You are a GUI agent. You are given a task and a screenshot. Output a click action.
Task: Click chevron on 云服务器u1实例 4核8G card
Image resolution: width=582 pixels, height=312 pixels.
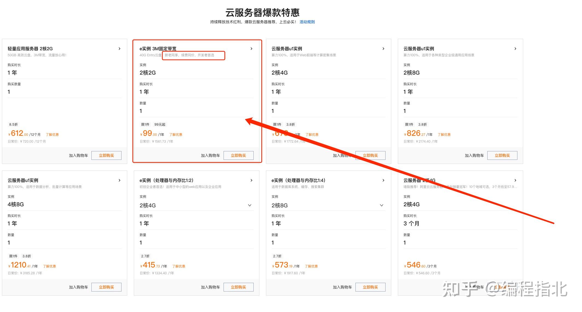pyautogui.click(x=119, y=180)
